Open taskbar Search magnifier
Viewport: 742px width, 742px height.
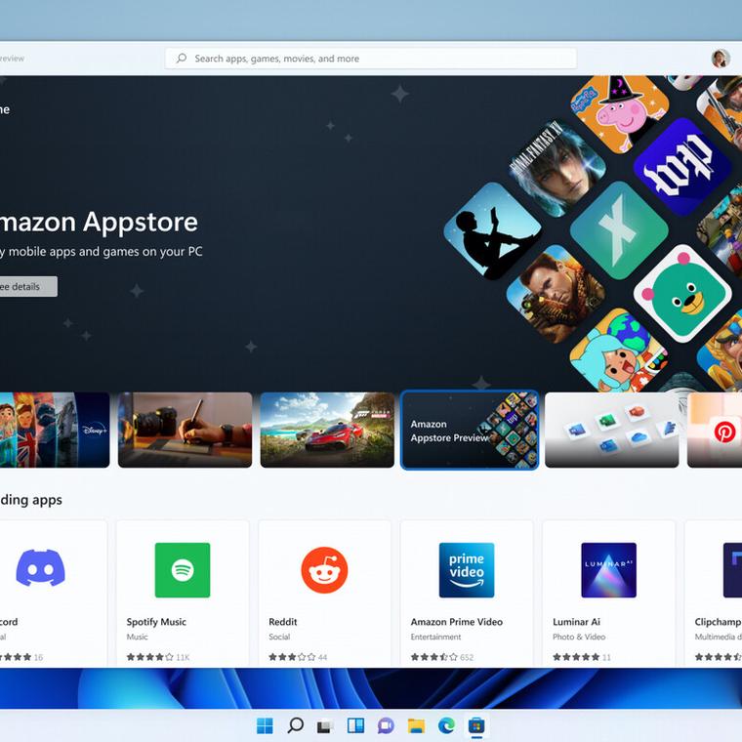(295, 725)
